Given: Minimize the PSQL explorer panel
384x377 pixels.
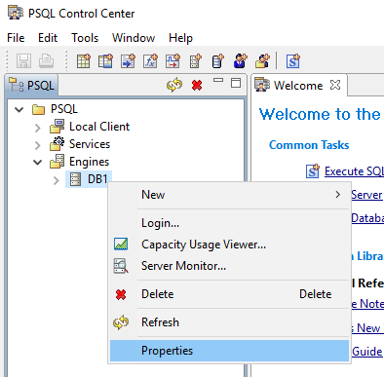Looking at the screenshot, I should [x=218, y=80].
